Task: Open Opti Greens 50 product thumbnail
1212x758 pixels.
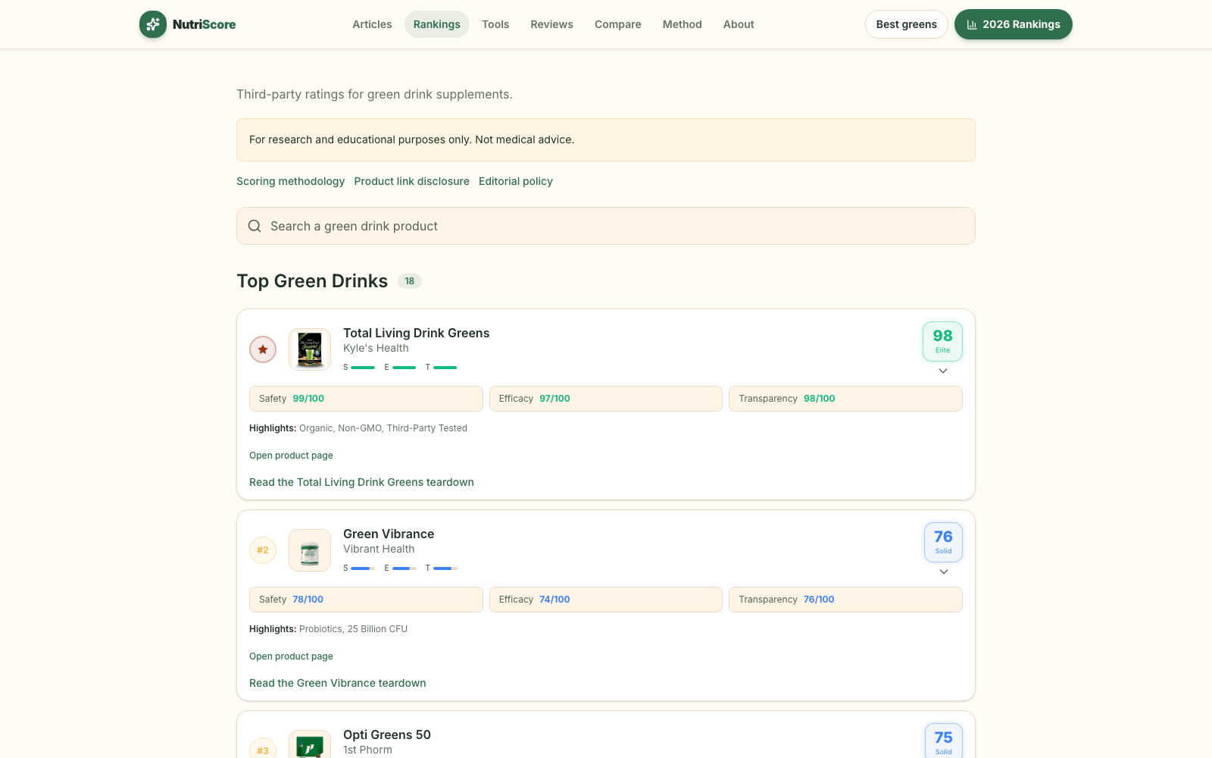Action: (310, 744)
